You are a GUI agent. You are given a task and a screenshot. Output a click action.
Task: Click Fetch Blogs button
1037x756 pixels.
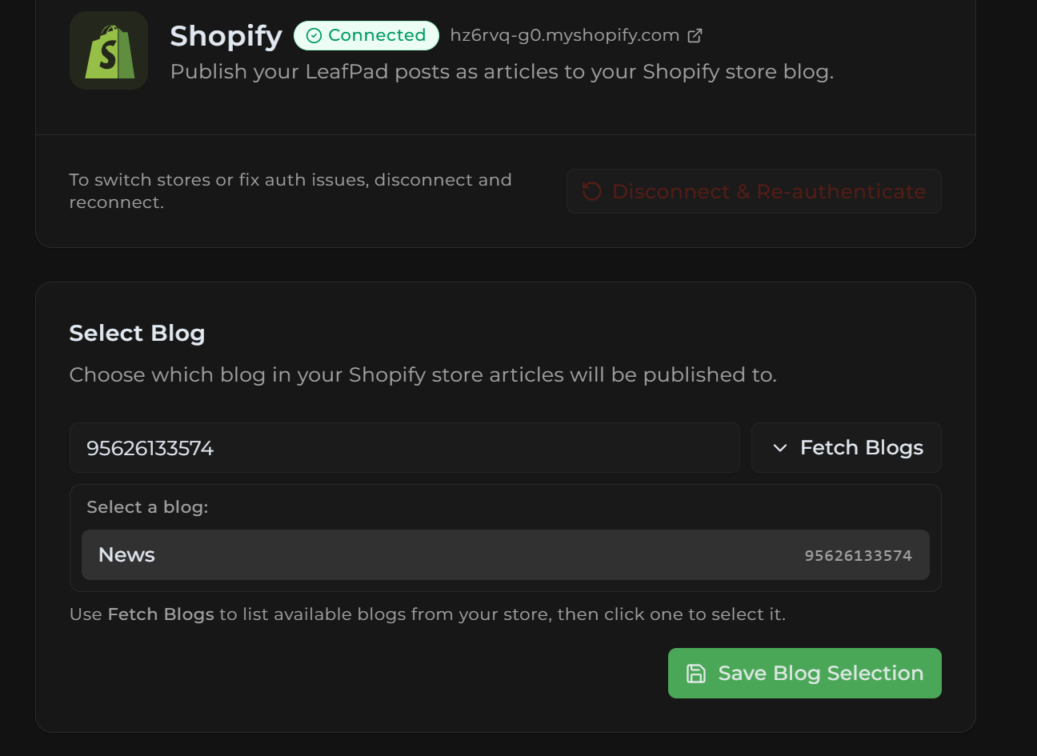(847, 448)
